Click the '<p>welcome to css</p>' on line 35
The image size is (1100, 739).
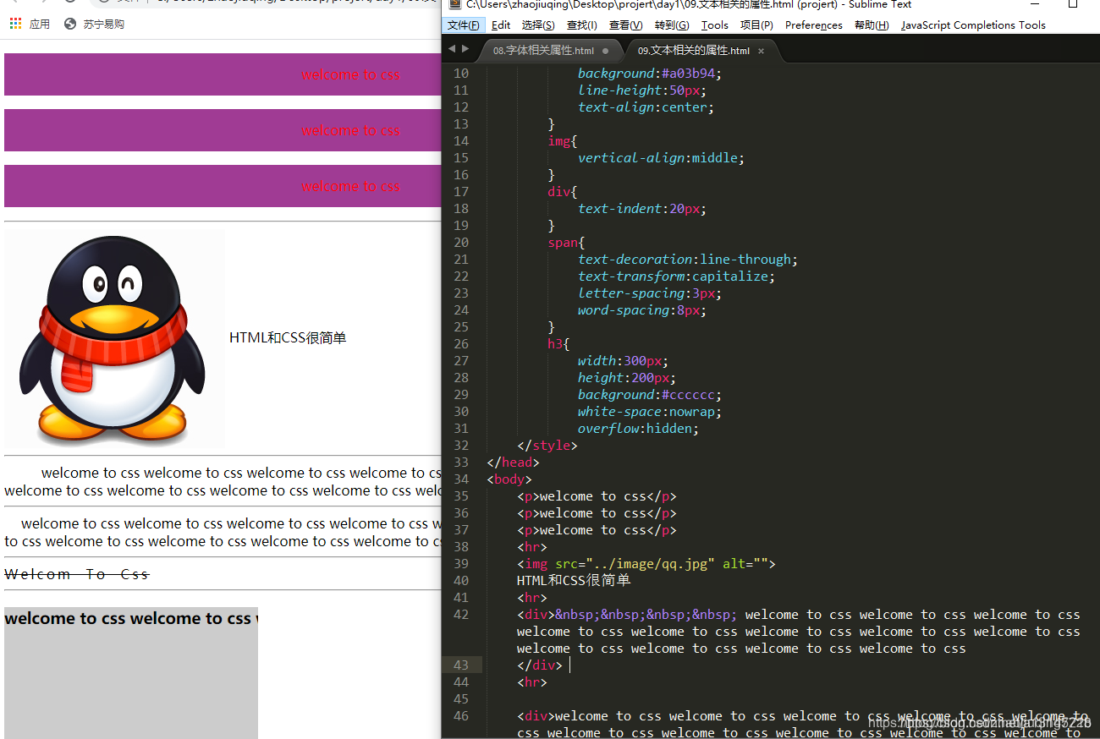[x=597, y=496]
